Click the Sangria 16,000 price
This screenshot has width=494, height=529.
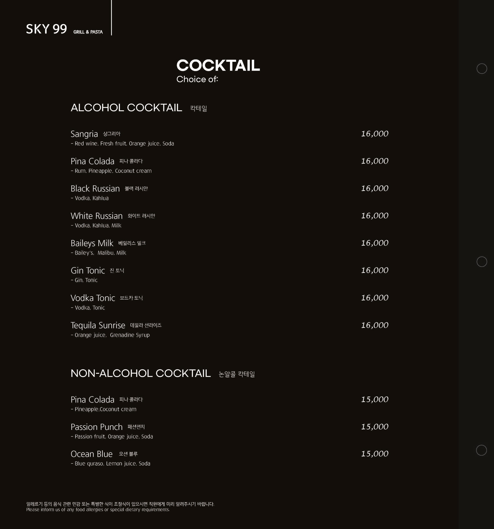375,134
